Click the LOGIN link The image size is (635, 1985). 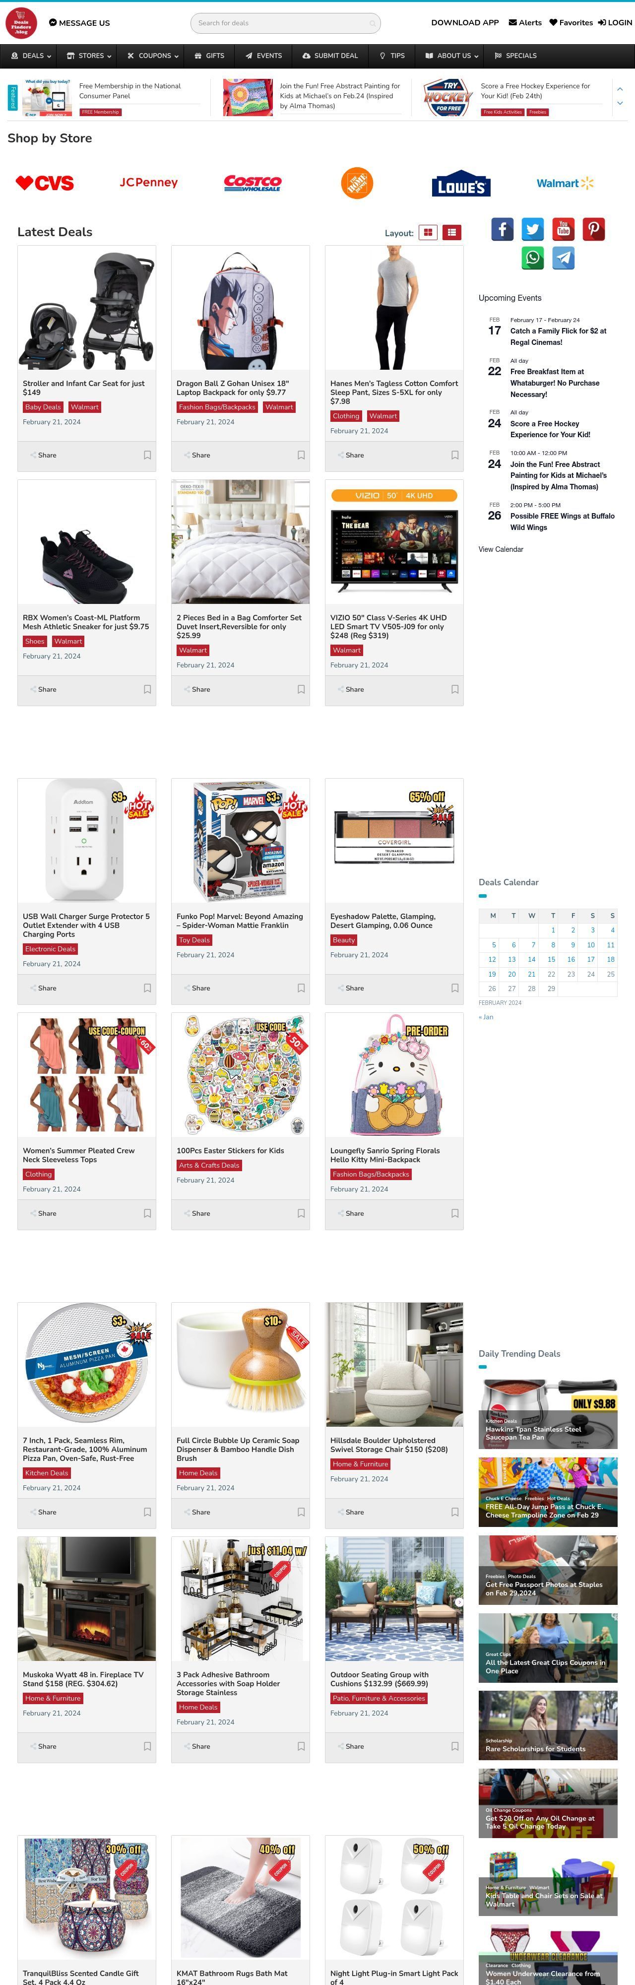click(x=615, y=22)
